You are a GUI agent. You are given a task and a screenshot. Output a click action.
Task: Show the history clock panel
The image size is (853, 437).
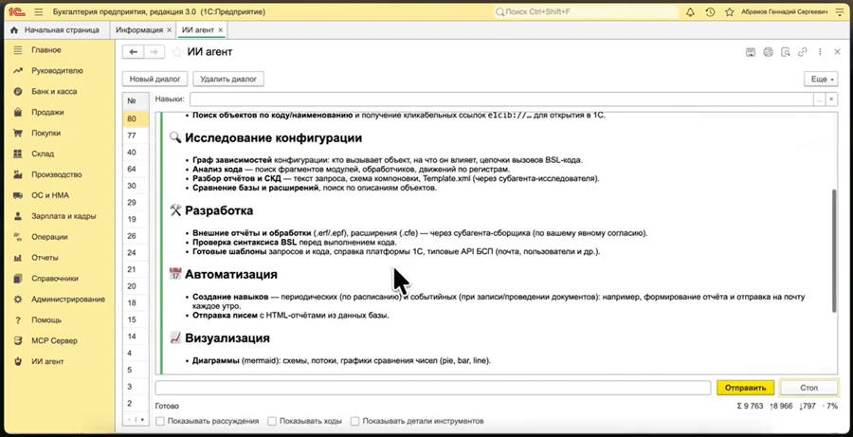(x=710, y=11)
